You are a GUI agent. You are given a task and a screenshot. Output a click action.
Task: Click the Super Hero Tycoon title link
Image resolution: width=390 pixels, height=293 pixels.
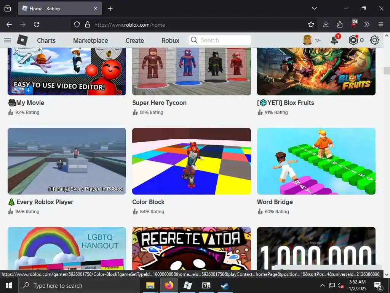(x=160, y=103)
